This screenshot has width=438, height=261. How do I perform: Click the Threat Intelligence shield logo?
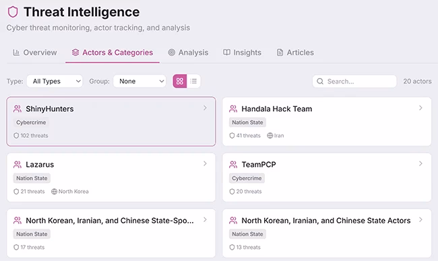click(13, 12)
